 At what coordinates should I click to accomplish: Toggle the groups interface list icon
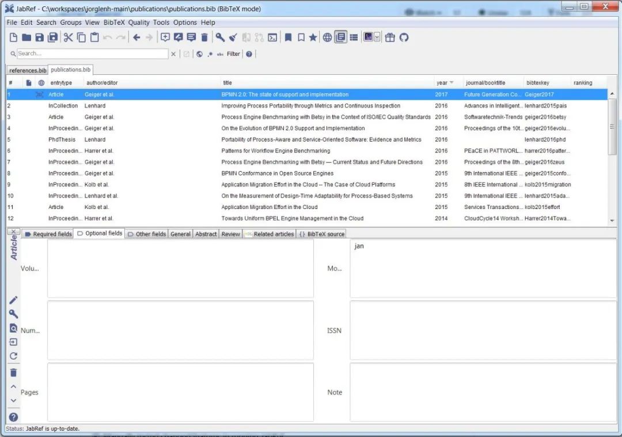354,37
